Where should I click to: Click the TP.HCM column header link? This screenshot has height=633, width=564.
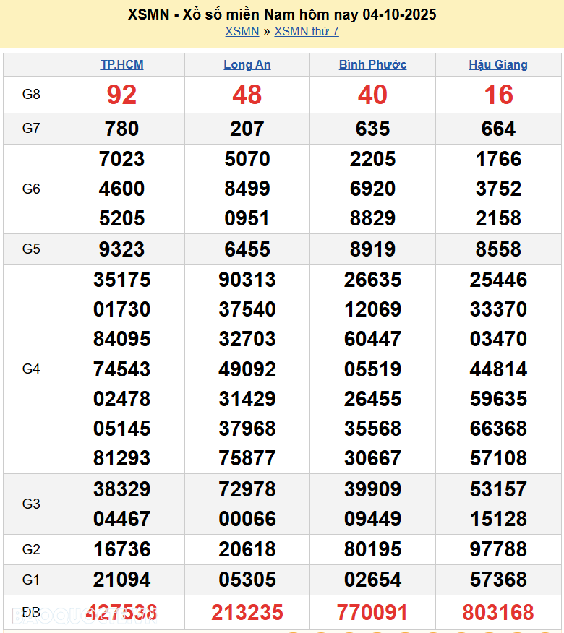[121, 64]
